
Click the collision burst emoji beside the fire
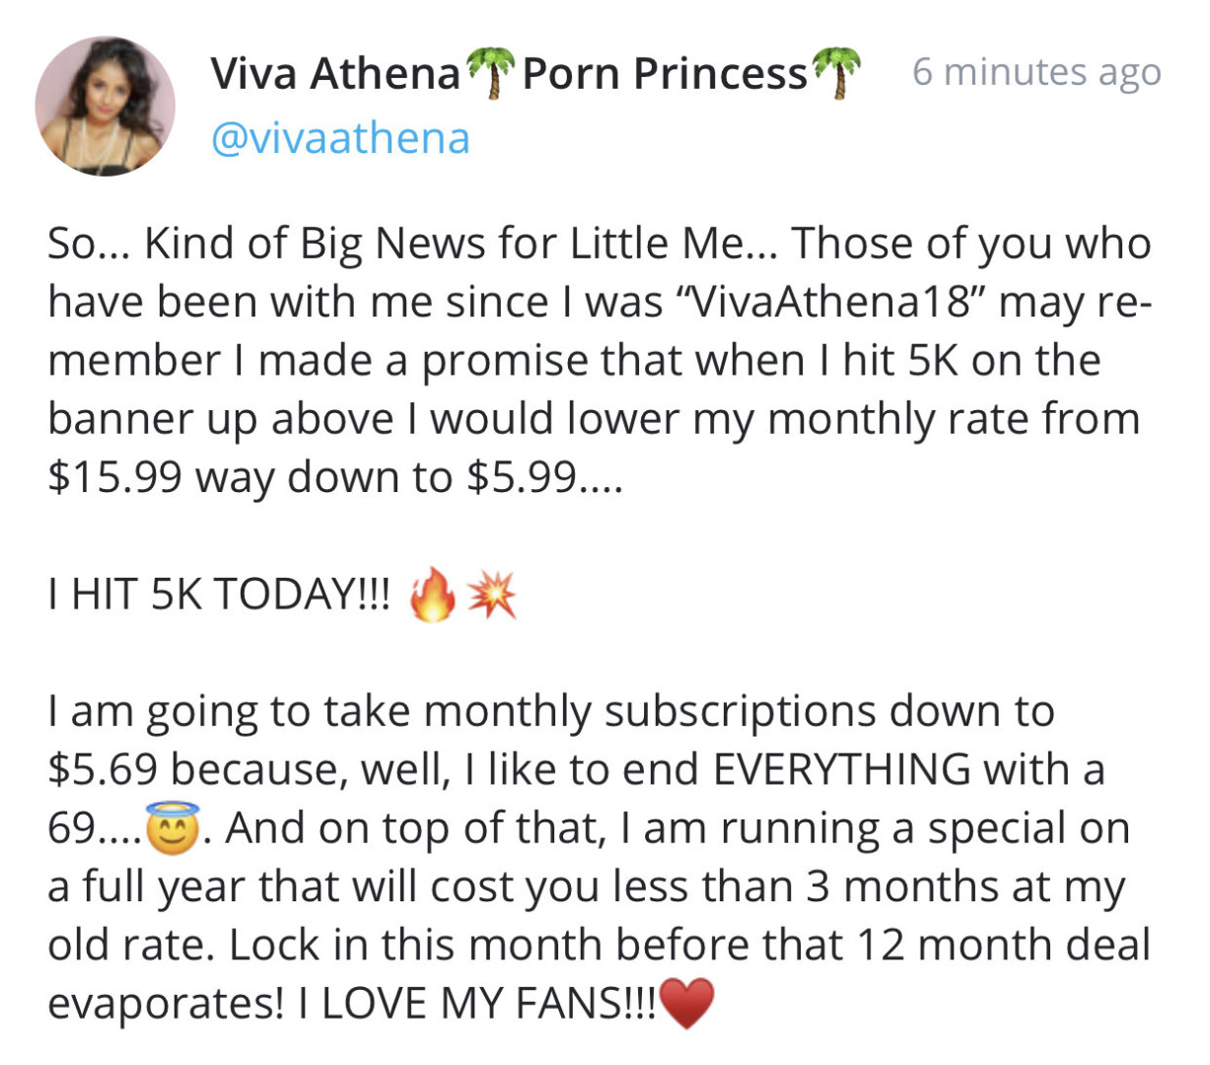pos(490,596)
